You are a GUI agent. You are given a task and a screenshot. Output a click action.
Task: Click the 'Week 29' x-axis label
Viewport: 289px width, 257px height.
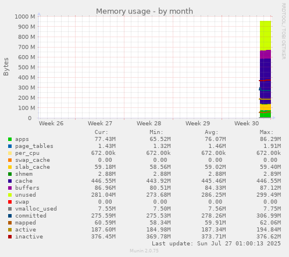tap(198, 124)
